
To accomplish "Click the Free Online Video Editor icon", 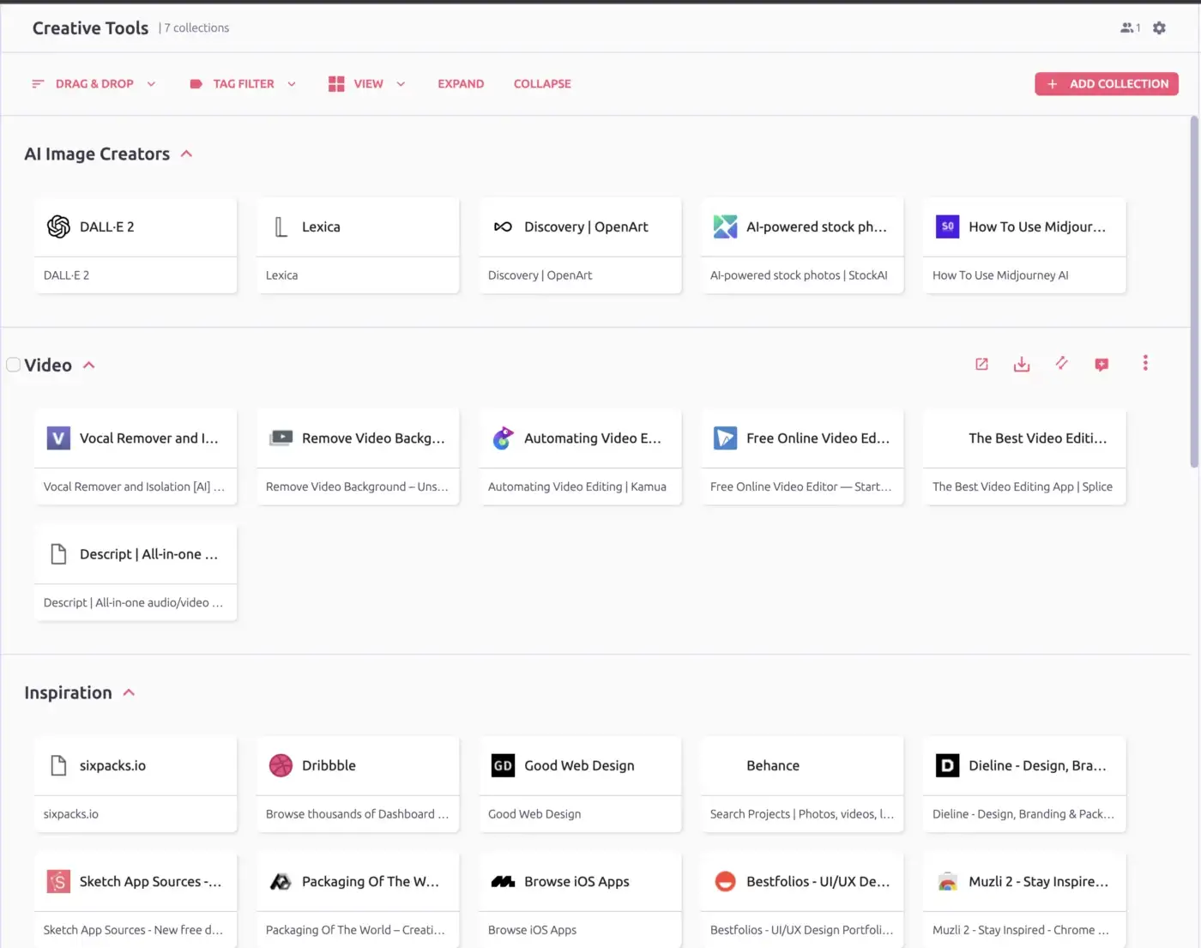I will click(x=725, y=438).
